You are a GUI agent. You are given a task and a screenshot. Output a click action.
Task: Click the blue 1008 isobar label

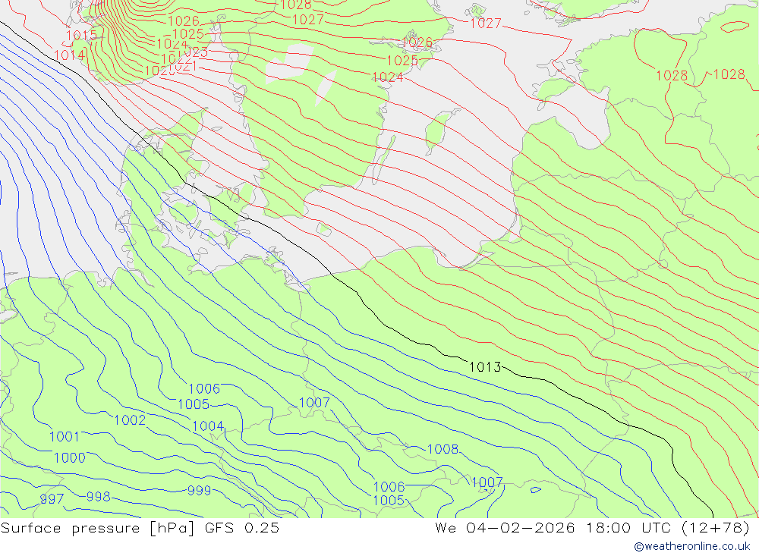pos(442,450)
